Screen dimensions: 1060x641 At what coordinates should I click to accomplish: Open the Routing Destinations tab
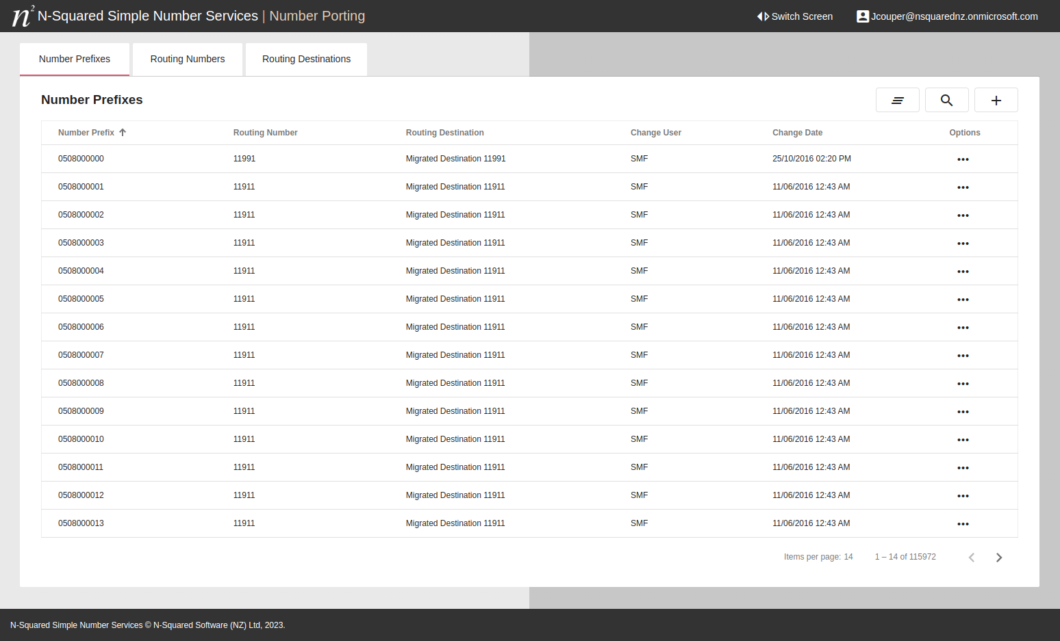[x=306, y=60]
